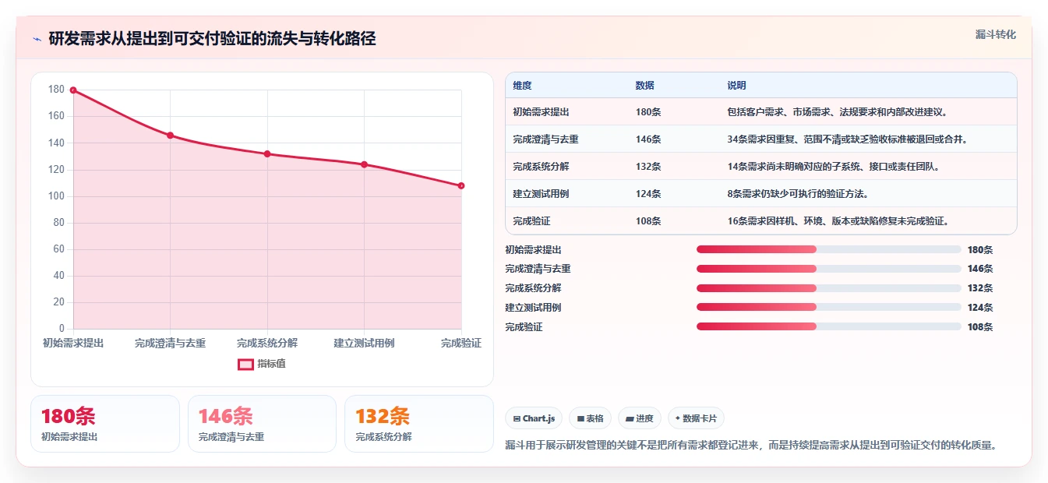1048x483 pixels.
Task: Click the 完成验证 progress bar
Action: pyautogui.click(x=829, y=326)
